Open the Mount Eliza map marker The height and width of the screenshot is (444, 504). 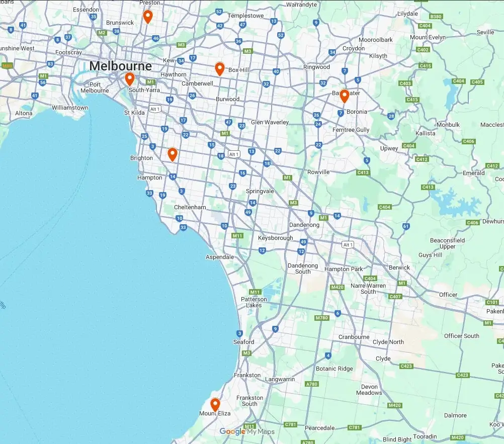(215, 405)
